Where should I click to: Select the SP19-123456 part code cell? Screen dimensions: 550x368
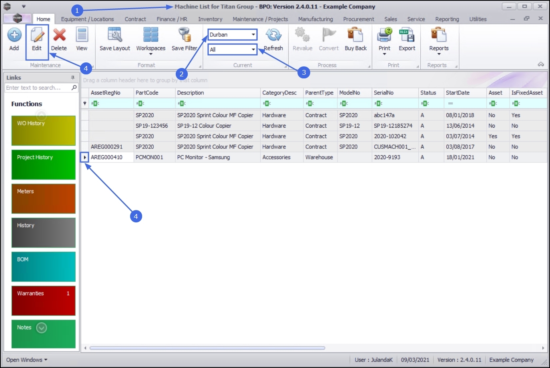[155, 126]
